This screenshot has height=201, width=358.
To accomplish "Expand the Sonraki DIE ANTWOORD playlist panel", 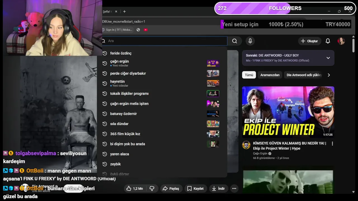I will pyautogui.click(x=328, y=58).
